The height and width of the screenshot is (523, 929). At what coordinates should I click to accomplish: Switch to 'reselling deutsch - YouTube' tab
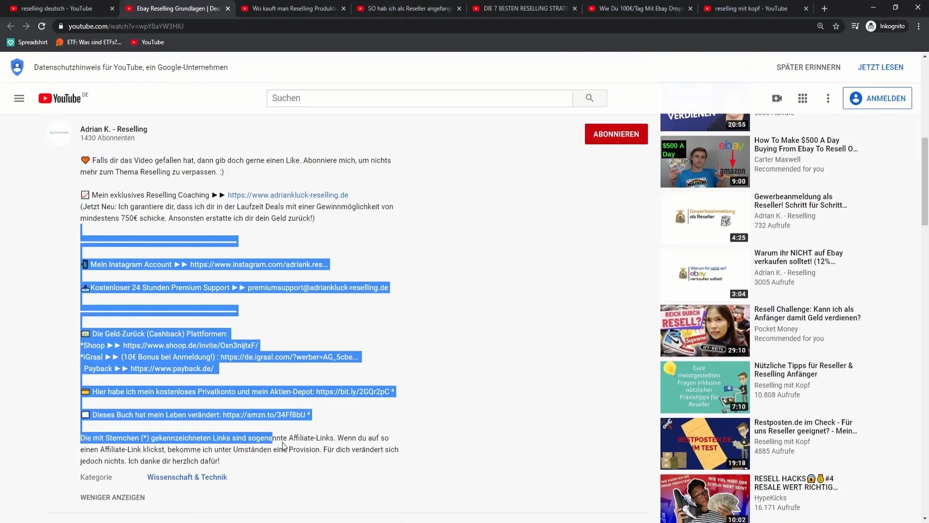(x=57, y=8)
